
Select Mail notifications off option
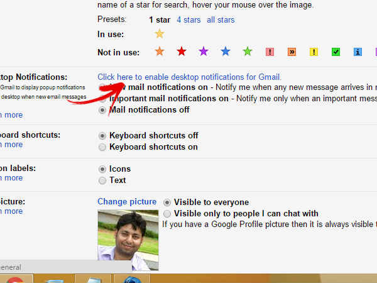point(103,110)
